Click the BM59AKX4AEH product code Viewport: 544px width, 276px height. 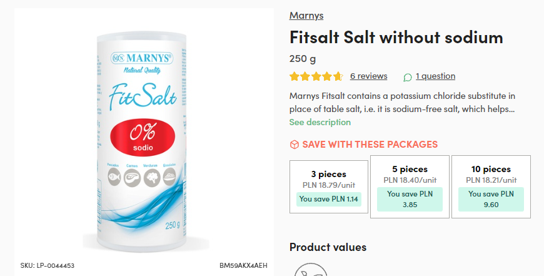(243, 265)
